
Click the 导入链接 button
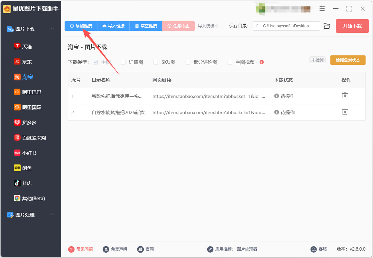[x=114, y=26]
